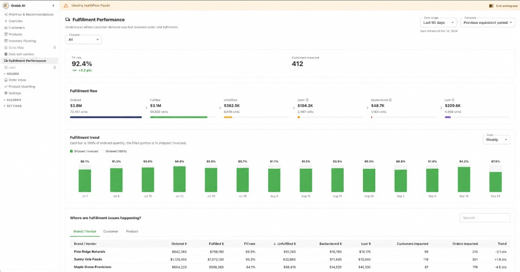
Task: Switch to the Brand / Vendor tab
Action: tap(85, 231)
